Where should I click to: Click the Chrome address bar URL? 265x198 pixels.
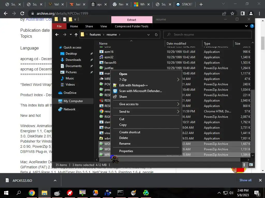62,13
